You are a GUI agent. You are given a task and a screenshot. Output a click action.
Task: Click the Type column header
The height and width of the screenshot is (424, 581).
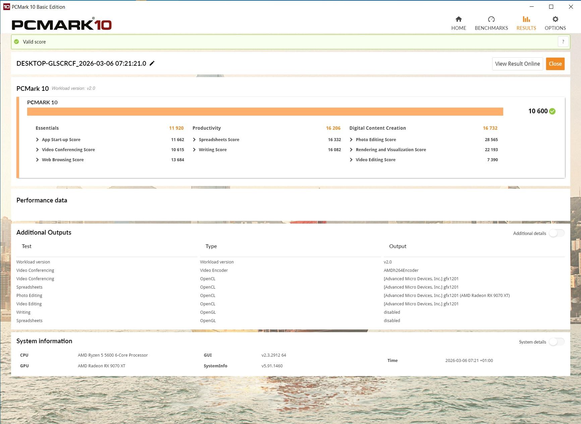pyautogui.click(x=211, y=246)
